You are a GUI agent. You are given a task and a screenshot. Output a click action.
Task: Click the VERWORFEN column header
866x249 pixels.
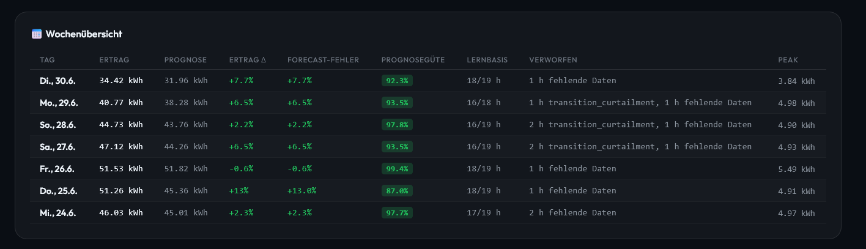553,60
